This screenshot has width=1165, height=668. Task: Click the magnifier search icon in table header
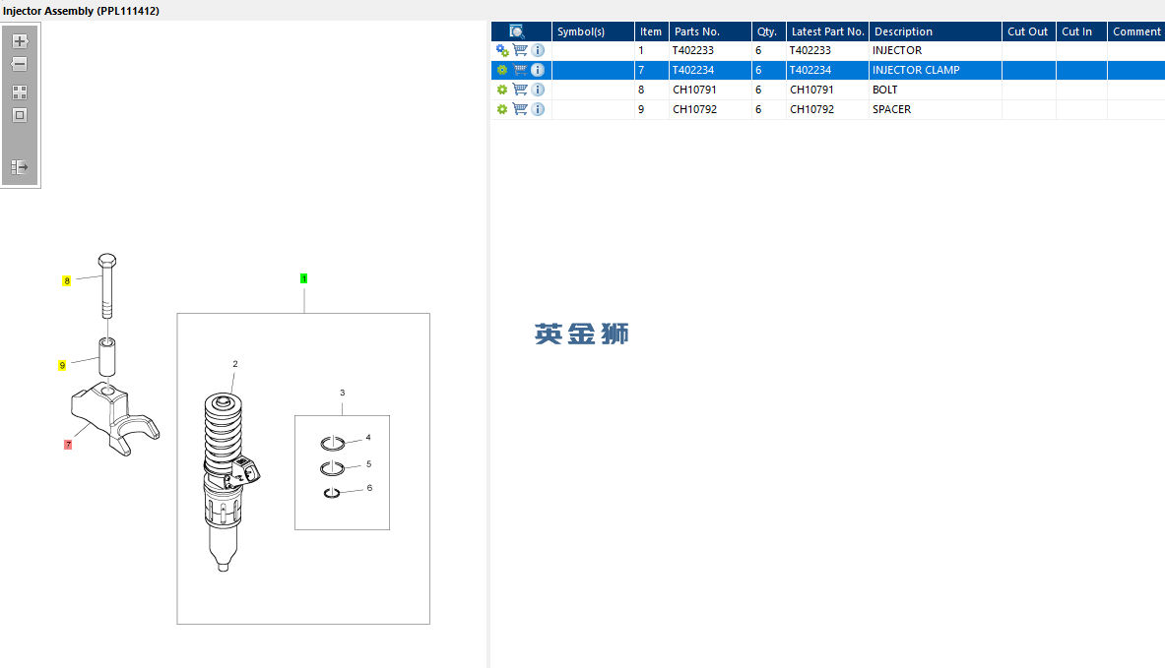point(517,31)
